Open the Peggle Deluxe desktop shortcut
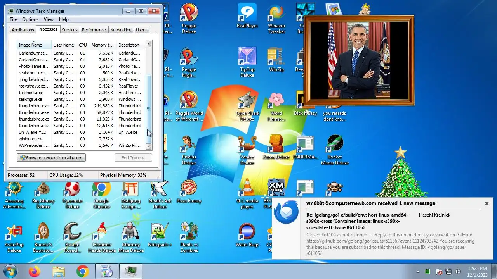 pyautogui.click(x=189, y=18)
